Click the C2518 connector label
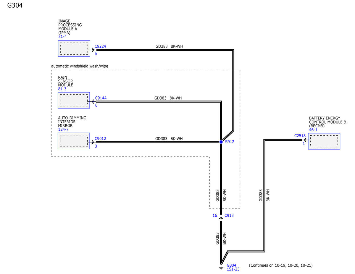Image resolution: width=355 pixels, height=274 pixels. (299, 136)
